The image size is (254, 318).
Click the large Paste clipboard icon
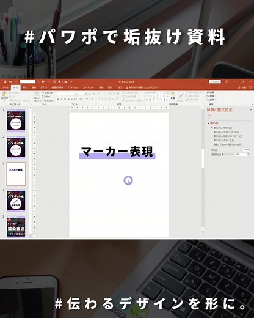click(4, 94)
